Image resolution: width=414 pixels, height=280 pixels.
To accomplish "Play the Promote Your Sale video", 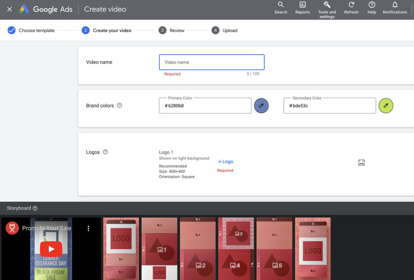I will click(51, 249).
